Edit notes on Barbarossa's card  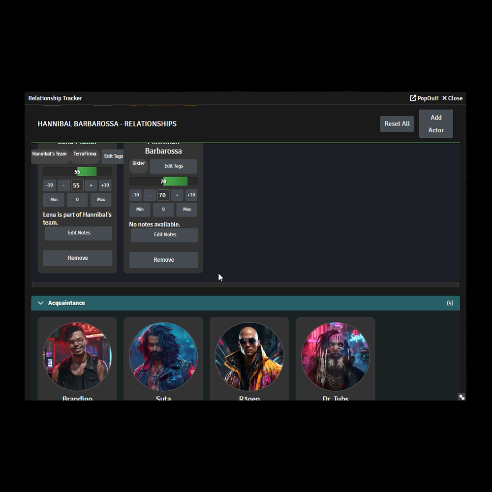(164, 235)
